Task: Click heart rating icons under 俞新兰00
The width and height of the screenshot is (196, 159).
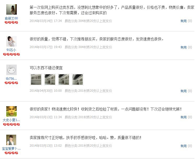Action: coord(11,22)
